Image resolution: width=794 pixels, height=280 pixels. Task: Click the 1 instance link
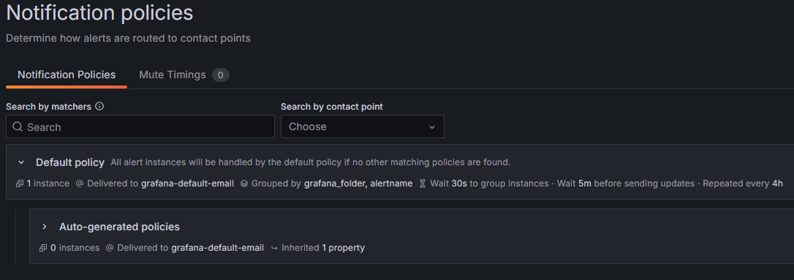coord(48,183)
